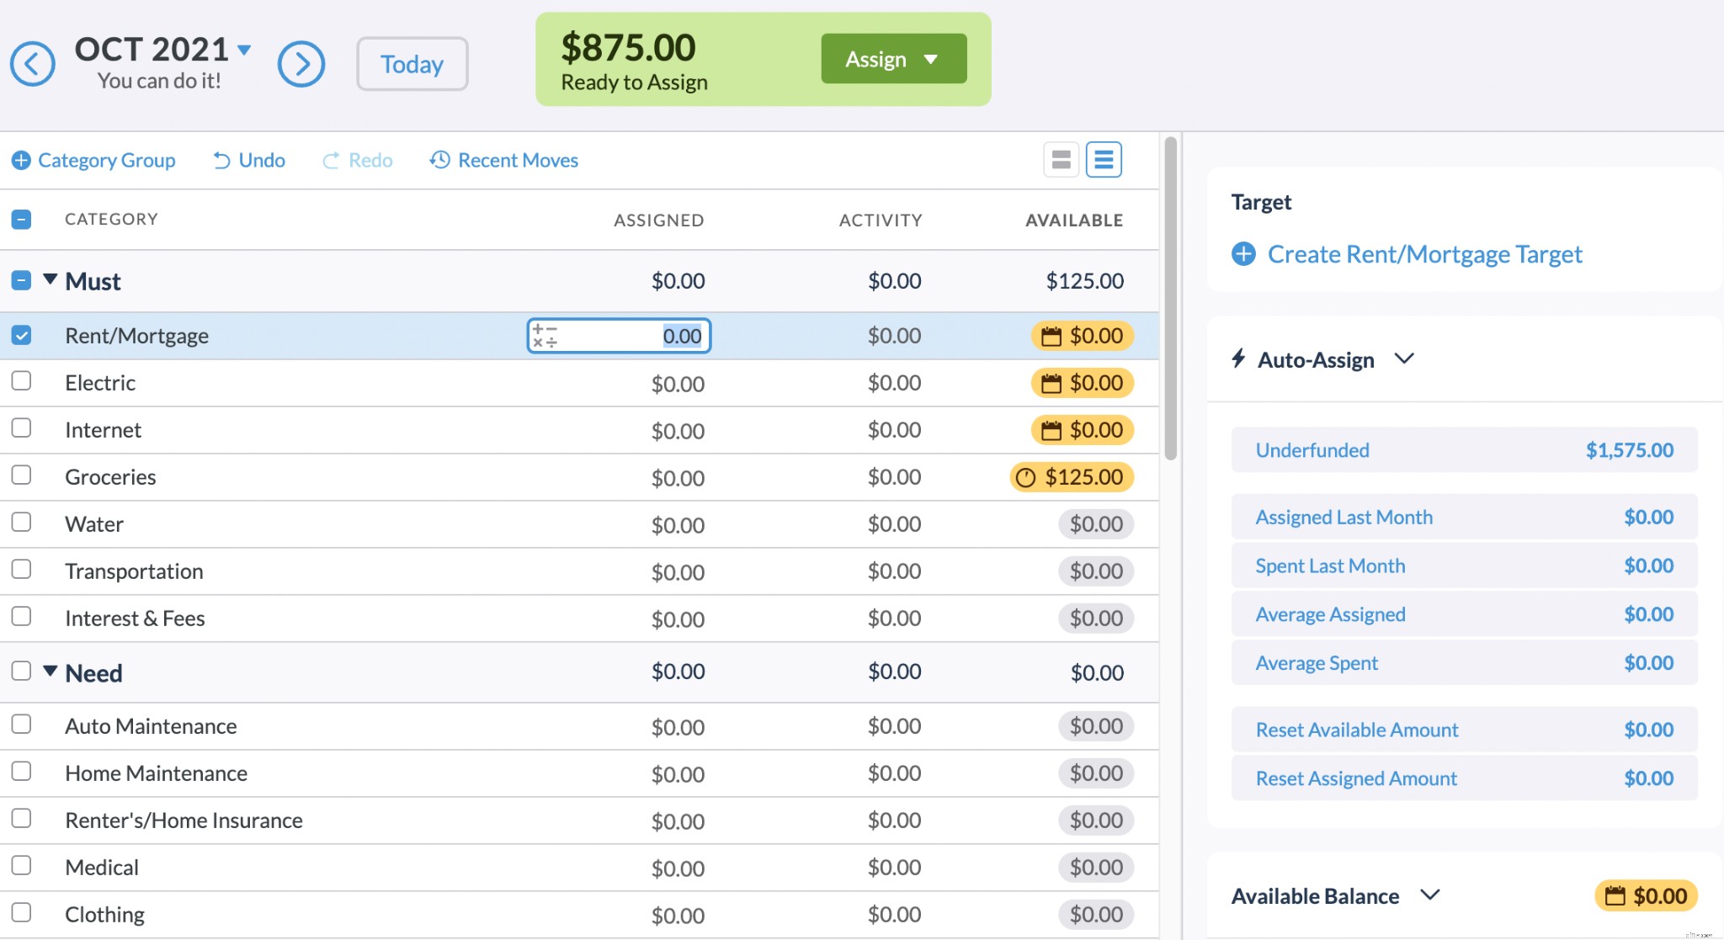Select the Water category checkbox
1724x940 pixels.
[21, 521]
